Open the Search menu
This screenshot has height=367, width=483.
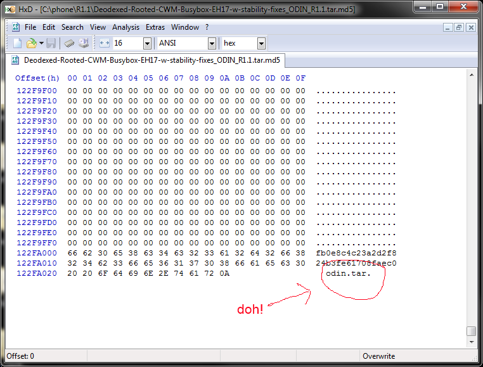coord(72,27)
